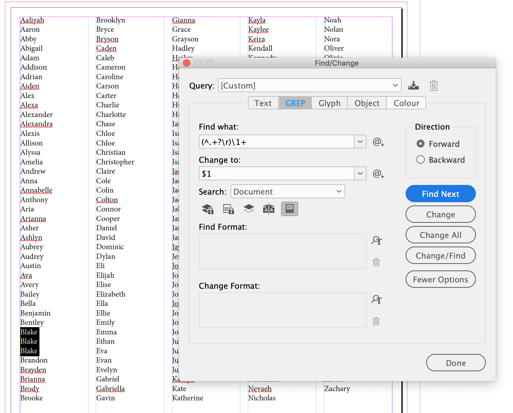Viewport: 513px width, 413px height.
Task: Enable searching in Master Pages
Action: click(x=269, y=209)
